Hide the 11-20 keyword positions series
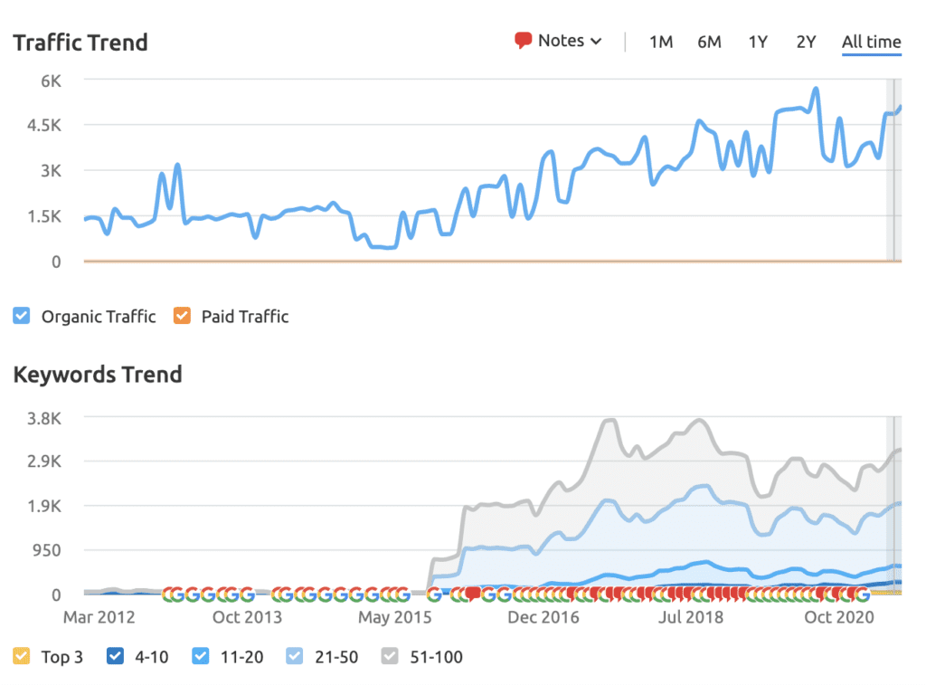 click(201, 656)
